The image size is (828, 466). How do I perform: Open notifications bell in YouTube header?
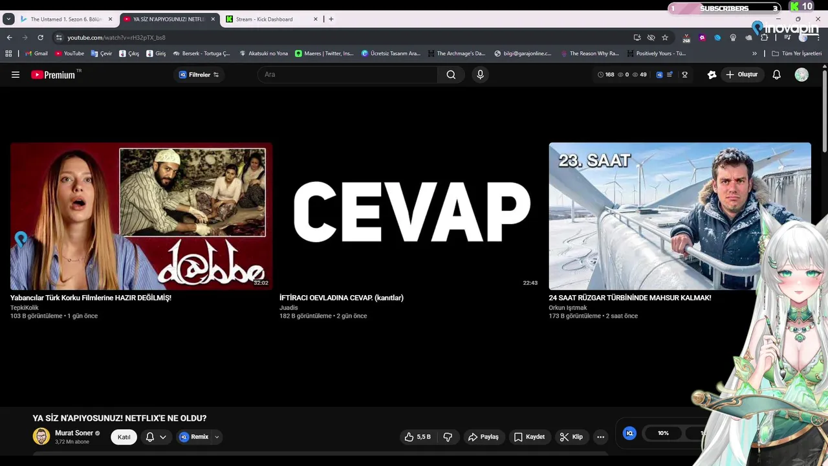click(776, 74)
